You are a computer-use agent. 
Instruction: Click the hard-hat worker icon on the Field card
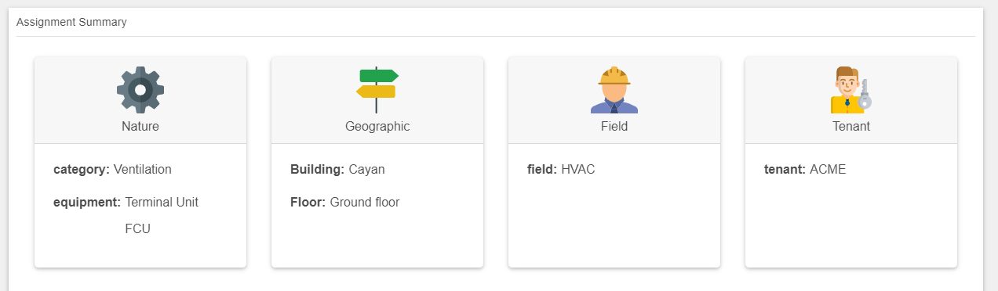[614, 90]
